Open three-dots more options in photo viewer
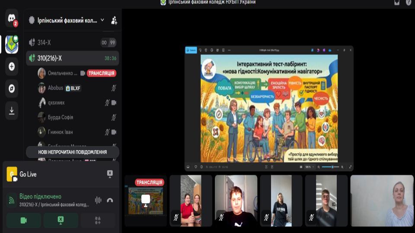Viewport: 415px width, 233px height. pyautogui.click(x=229, y=50)
